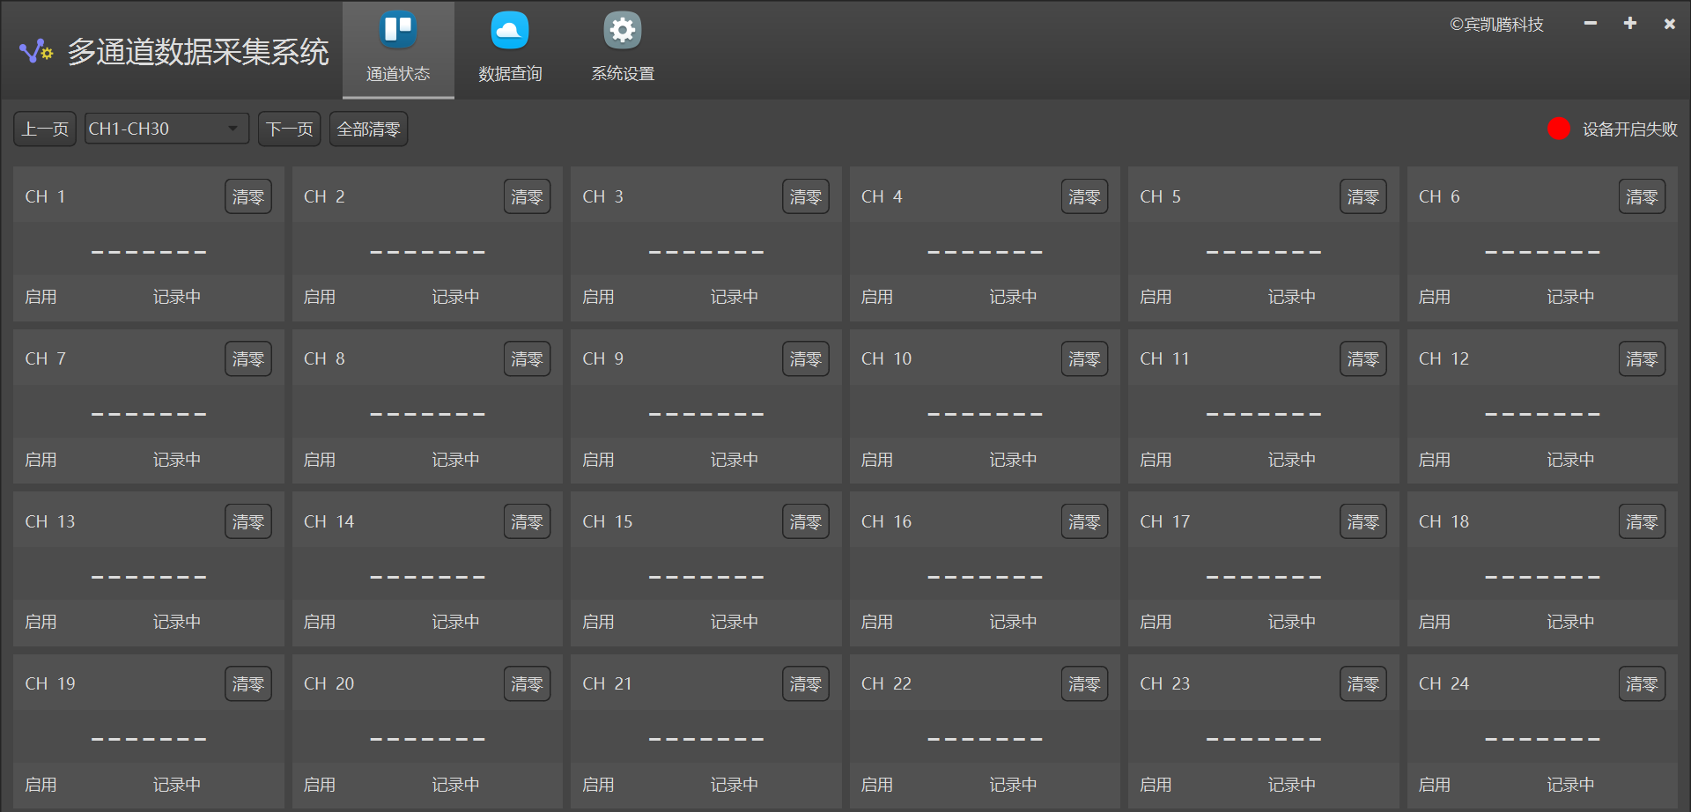Click the app logo icon beside the title
Screen dimensions: 1691x812
36,52
